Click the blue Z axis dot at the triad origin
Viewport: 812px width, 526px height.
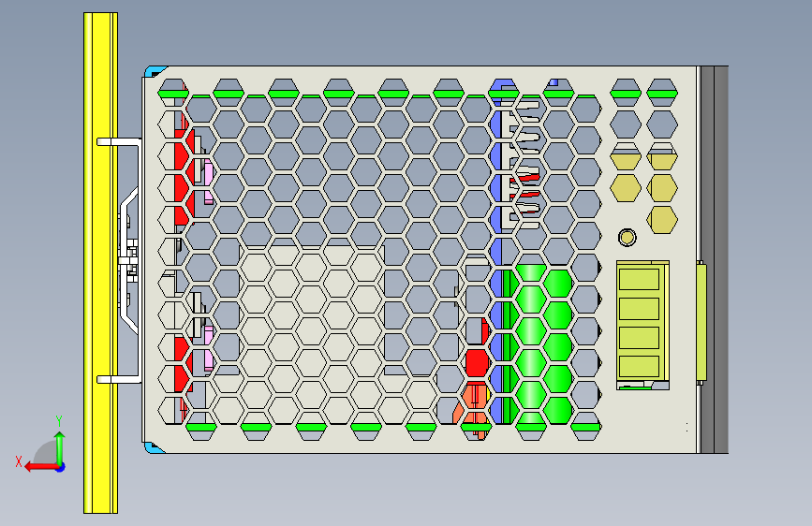(x=61, y=467)
